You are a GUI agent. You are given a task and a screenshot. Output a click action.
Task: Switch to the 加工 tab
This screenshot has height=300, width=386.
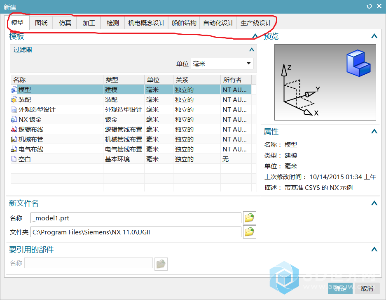pos(89,23)
